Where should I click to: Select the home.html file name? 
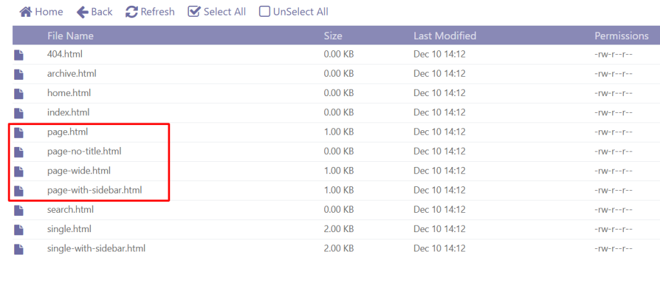tap(69, 93)
